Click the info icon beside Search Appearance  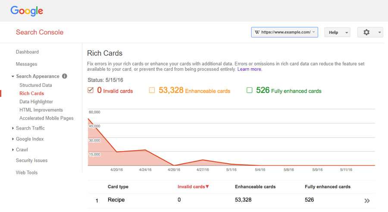pyautogui.click(x=65, y=76)
